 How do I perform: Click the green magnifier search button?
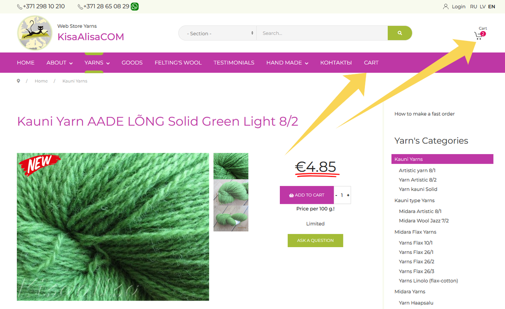coord(400,33)
